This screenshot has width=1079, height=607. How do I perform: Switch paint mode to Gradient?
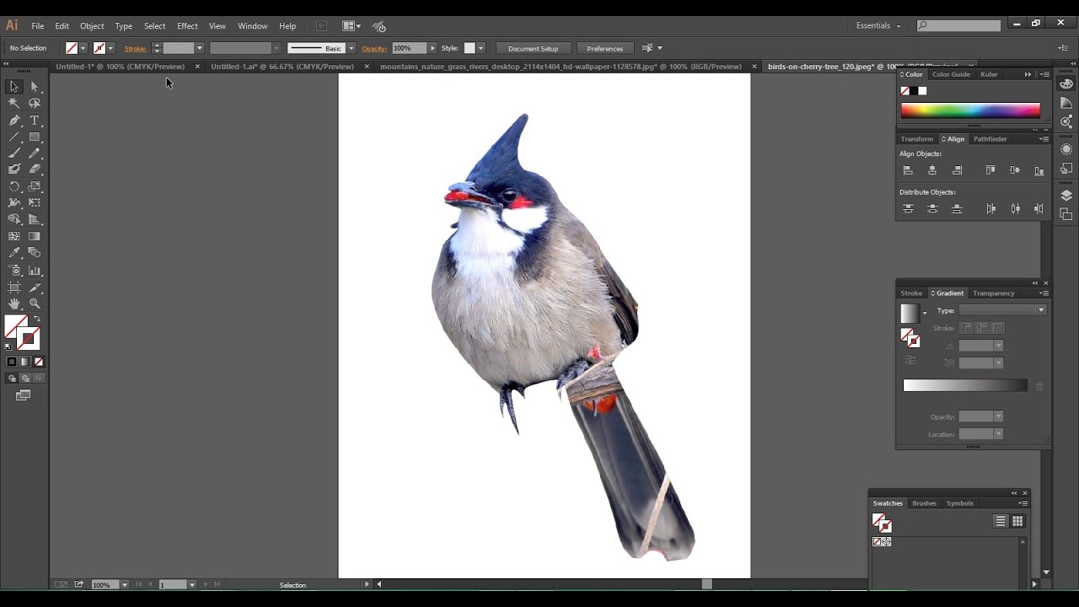coord(24,362)
